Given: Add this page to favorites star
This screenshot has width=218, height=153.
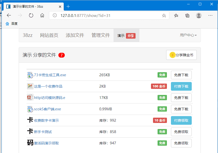Looking at the screenshot, I should pos(164,16).
